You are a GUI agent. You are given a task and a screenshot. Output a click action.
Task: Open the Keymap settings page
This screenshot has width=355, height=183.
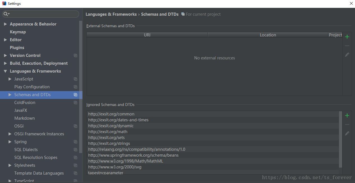tap(18, 32)
